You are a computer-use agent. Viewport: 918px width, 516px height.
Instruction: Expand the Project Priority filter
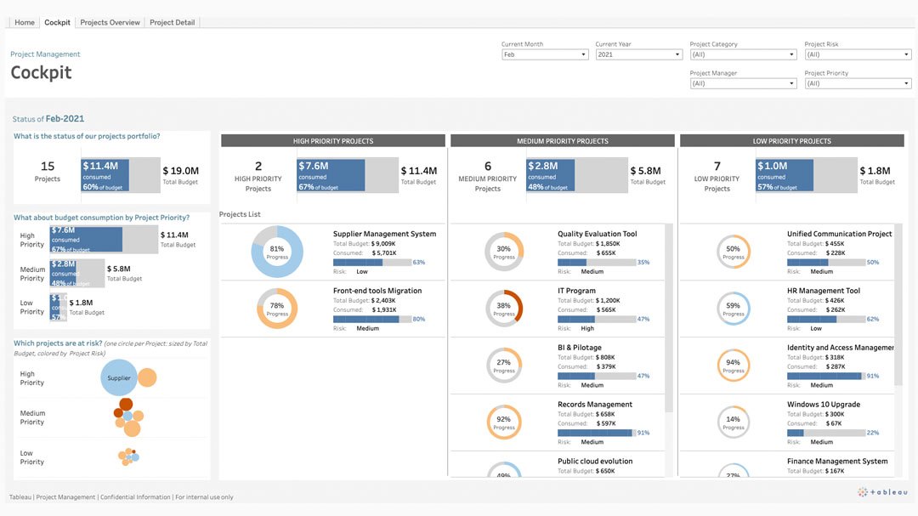tap(858, 84)
